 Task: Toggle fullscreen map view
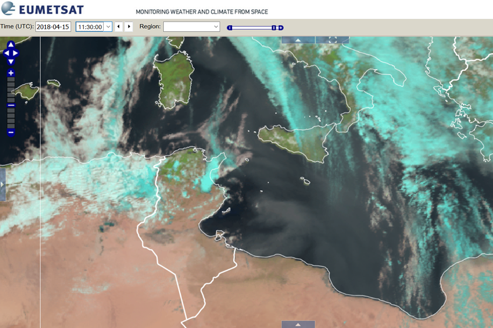332,40
